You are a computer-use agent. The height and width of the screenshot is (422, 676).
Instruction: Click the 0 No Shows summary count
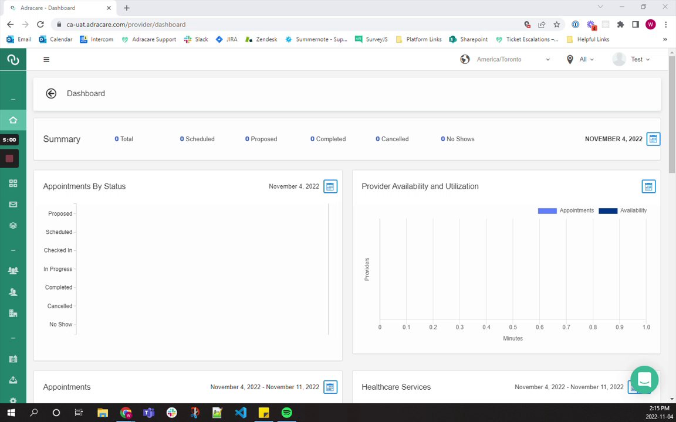pos(458,139)
